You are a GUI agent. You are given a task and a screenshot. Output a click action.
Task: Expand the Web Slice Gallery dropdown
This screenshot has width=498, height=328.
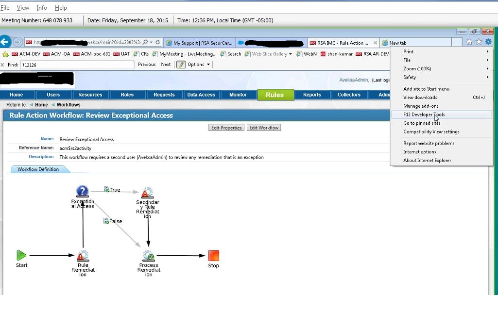(291, 54)
